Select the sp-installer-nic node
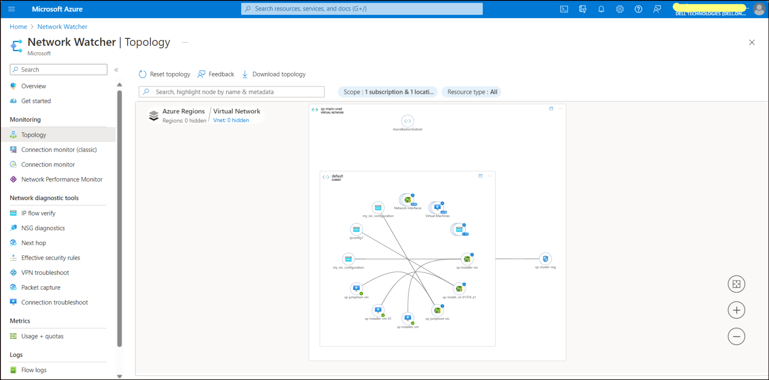Screen dimensions: 769x380 click(x=467, y=259)
